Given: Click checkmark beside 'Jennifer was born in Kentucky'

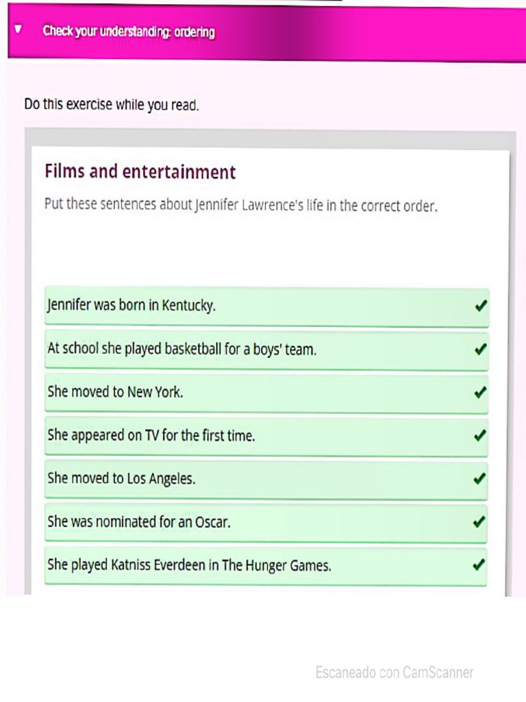Looking at the screenshot, I should (481, 306).
